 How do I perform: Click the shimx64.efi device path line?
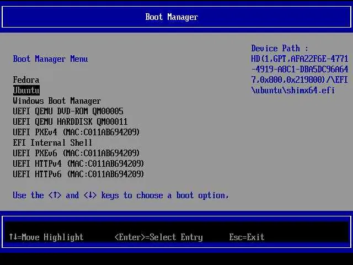coord(293,91)
